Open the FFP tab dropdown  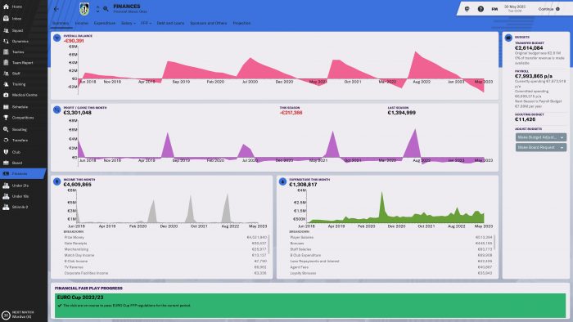pos(146,23)
